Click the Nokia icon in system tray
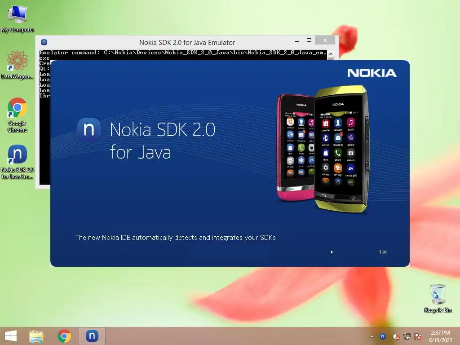Viewport: 460px width, 345px height. pyautogui.click(x=383, y=336)
